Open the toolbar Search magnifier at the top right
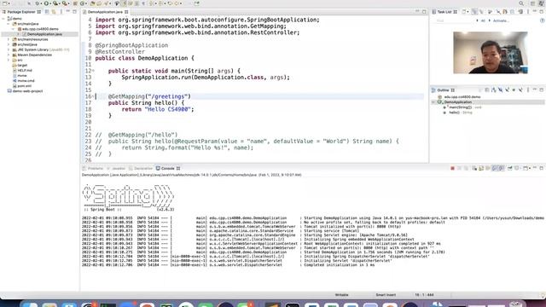Screen dimensions: 546x307 pos(521,3)
